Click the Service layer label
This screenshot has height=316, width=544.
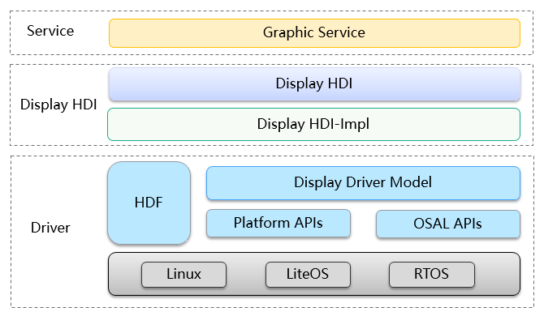pyautogui.click(x=50, y=31)
